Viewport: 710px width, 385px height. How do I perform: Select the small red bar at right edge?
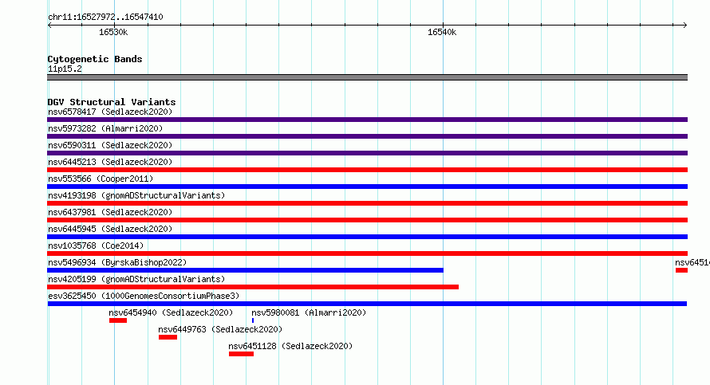coord(681,270)
